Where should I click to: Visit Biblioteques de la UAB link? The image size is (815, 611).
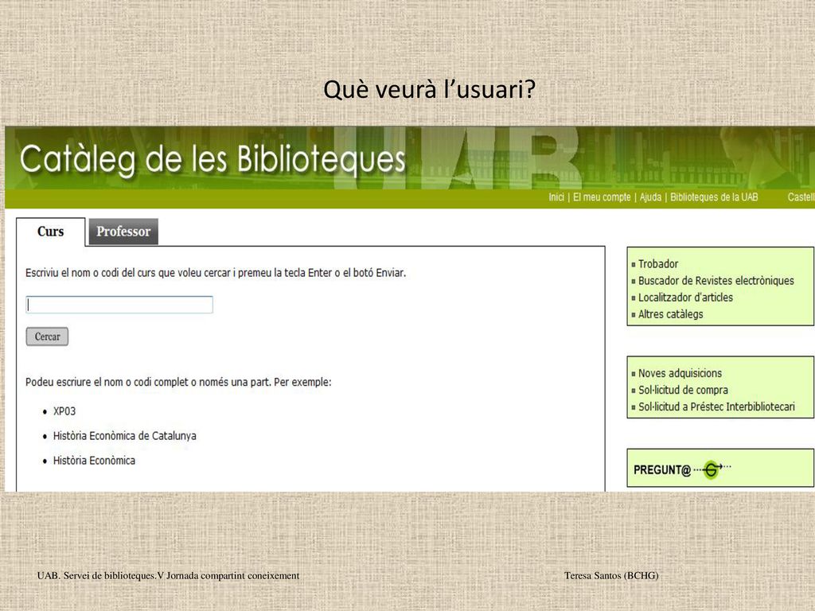point(714,197)
